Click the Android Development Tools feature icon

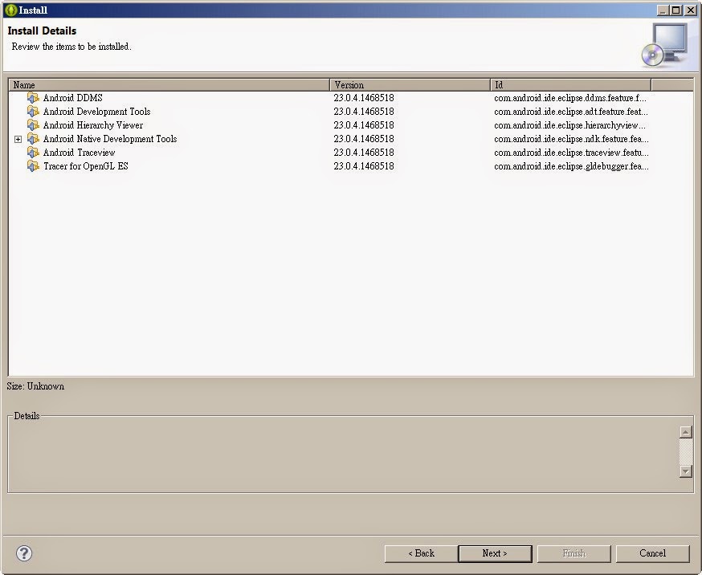click(x=33, y=112)
